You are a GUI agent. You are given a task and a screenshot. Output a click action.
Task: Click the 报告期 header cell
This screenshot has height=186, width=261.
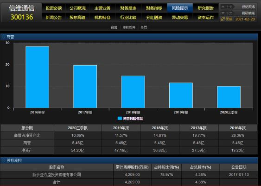(27, 128)
